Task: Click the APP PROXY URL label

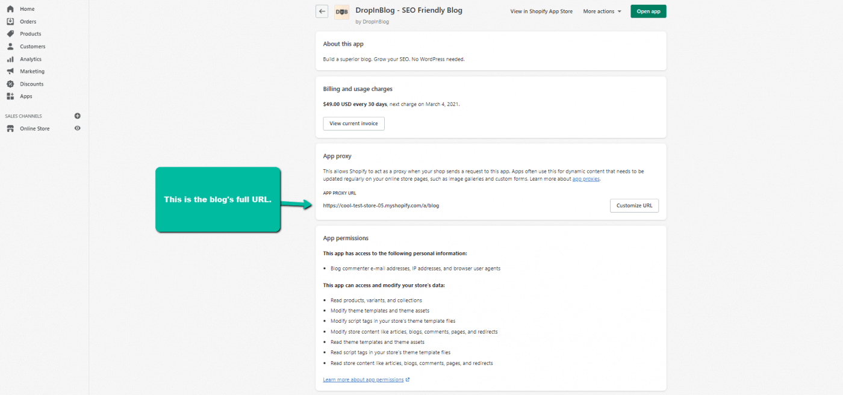Action: pos(340,193)
